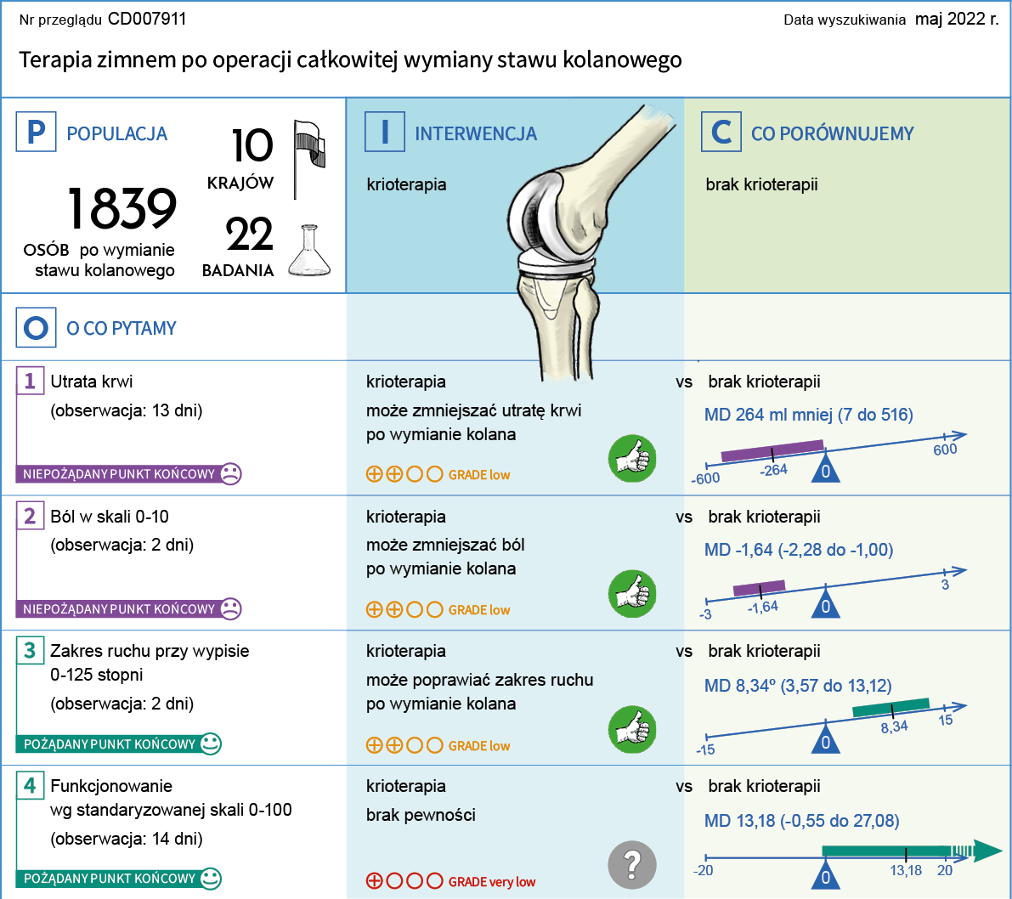1012x899 pixels.
Task: Click outcome number 3 box for Zakres ruchu
Action: click(30, 651)
